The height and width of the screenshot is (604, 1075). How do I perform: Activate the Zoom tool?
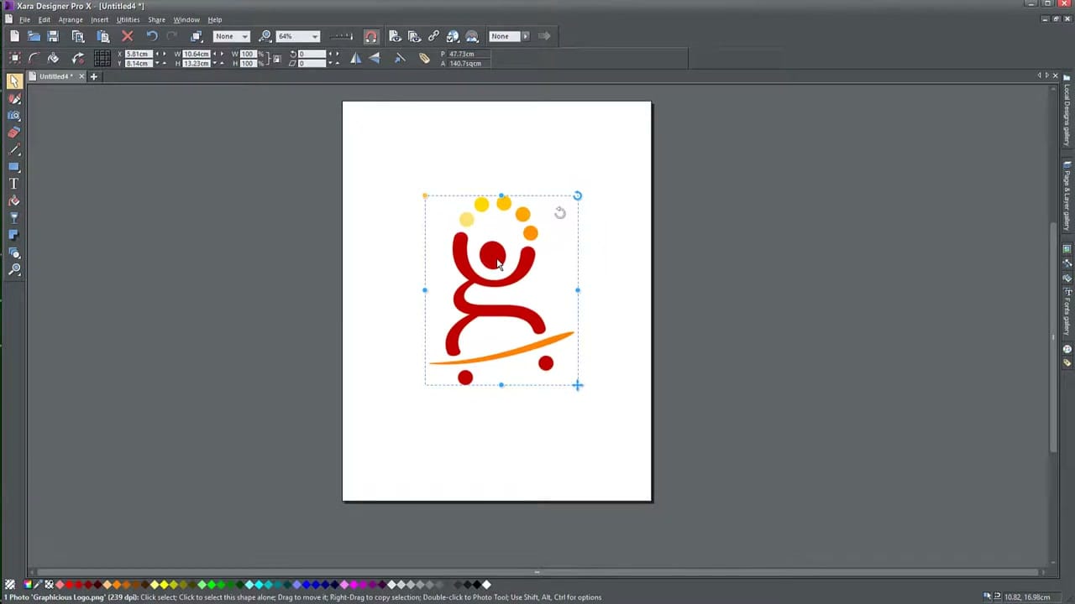click(14, 268)
